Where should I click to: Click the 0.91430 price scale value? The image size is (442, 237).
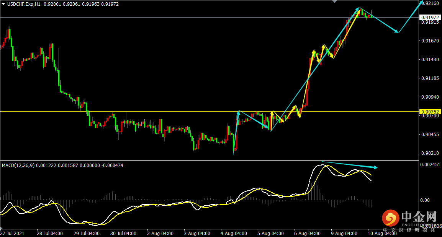click(x=431, y=59)
